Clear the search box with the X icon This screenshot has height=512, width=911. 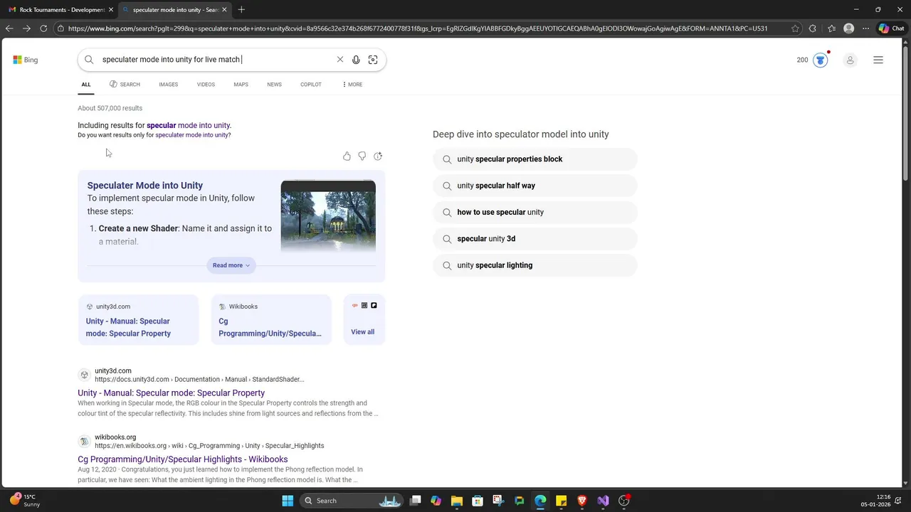coord(339,60)
